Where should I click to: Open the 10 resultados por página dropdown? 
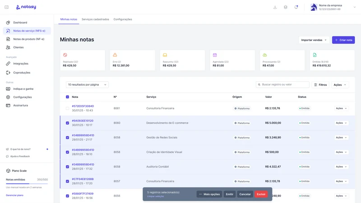(87, 85)
